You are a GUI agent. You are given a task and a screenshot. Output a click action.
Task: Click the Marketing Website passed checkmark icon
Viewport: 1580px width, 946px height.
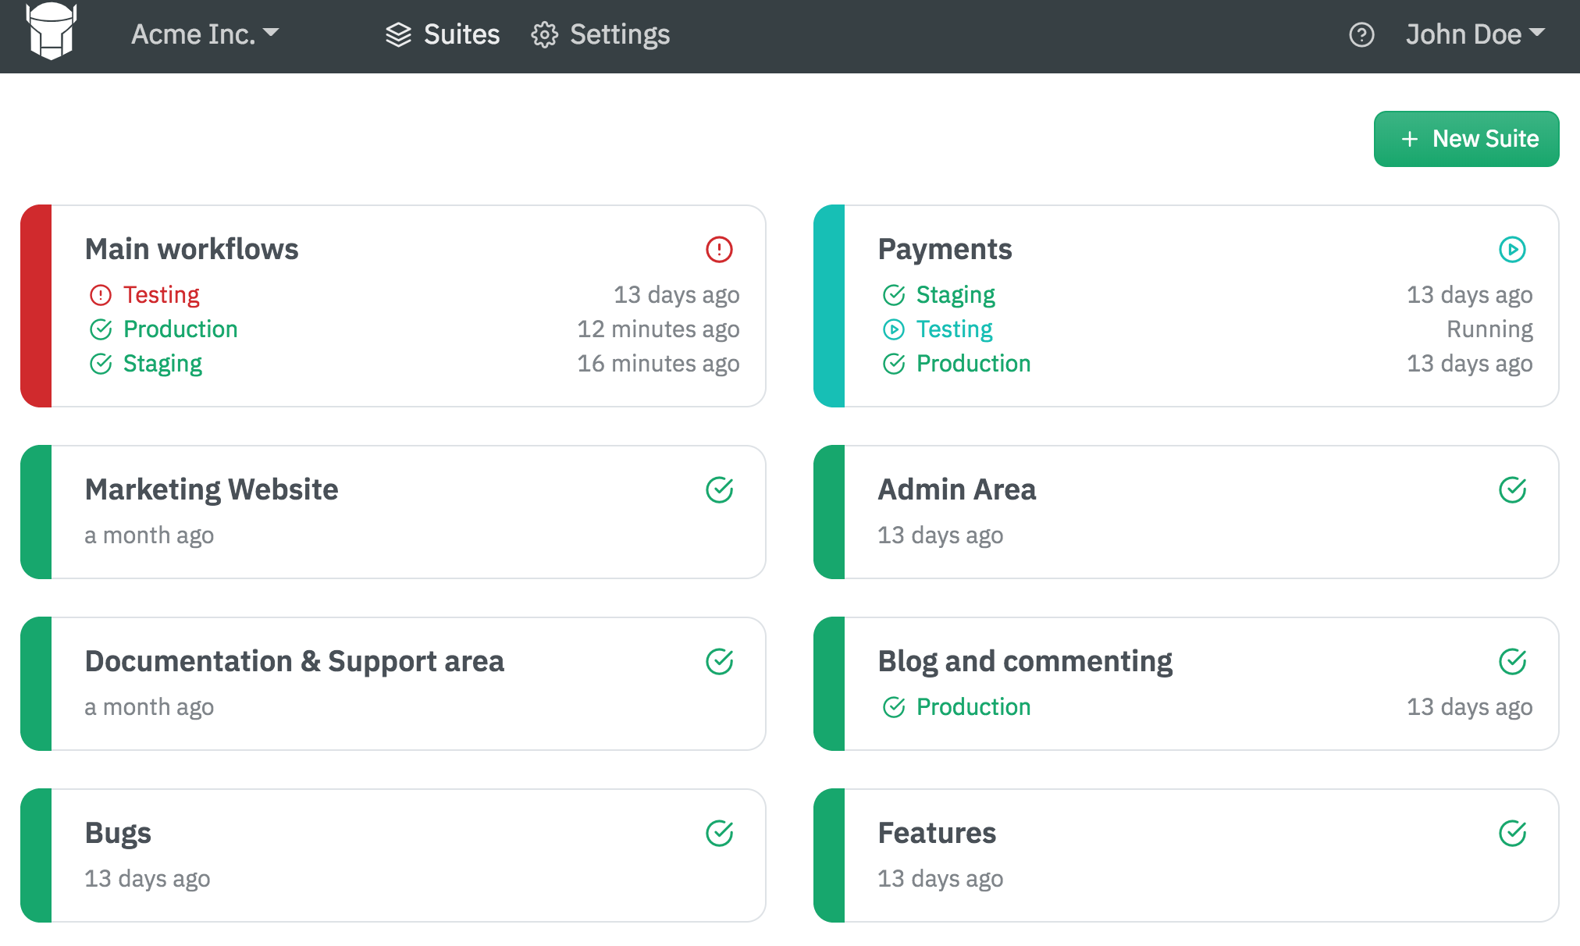pos(719,490)
